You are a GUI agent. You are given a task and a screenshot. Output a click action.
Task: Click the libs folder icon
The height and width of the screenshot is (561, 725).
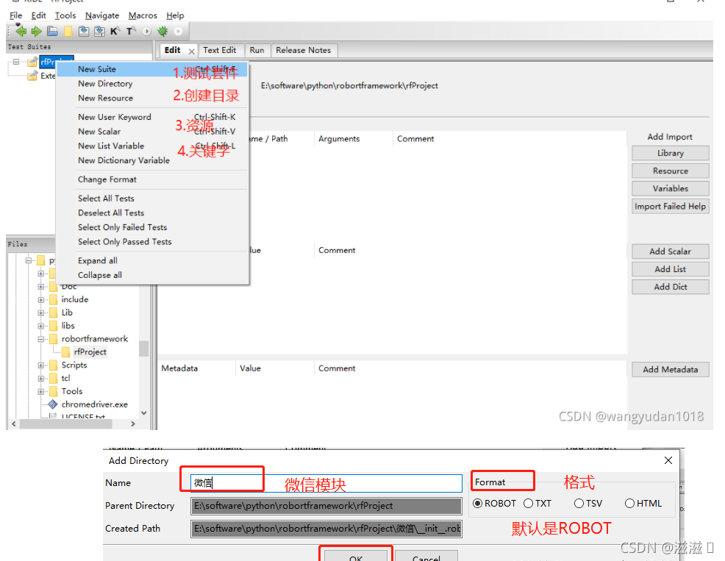click(53, 326)
